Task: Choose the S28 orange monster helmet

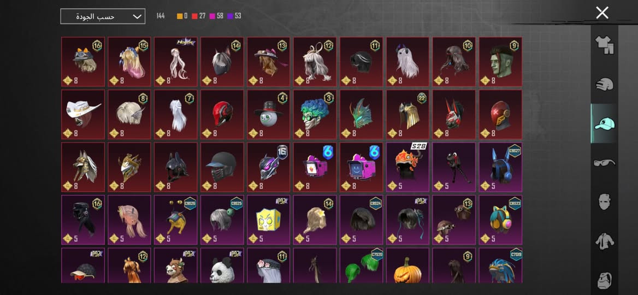Action: click(x=407, y=167)
